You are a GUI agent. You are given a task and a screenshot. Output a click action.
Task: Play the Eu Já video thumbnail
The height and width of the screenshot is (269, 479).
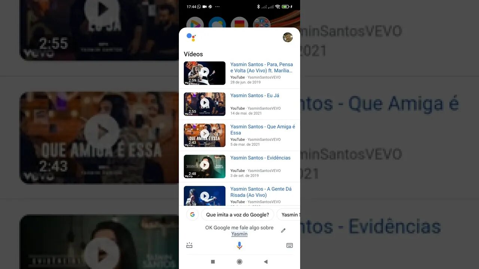point(205,104)
